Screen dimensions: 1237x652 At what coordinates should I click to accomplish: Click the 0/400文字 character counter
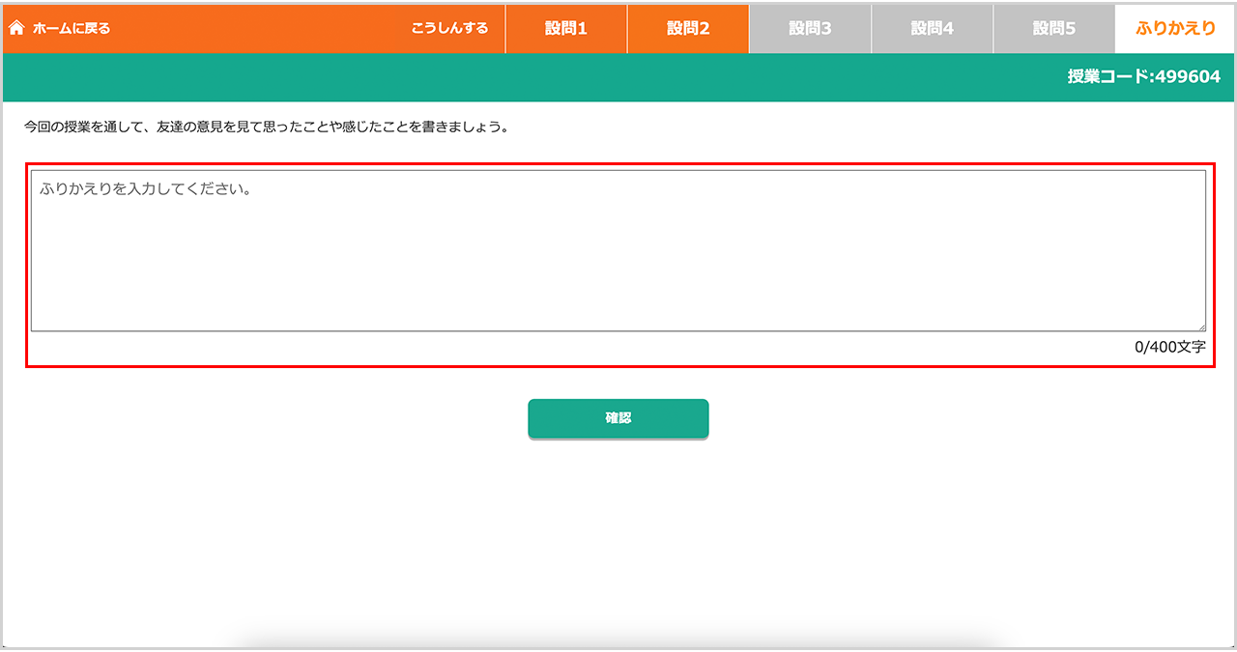(x=1169, y=347)
